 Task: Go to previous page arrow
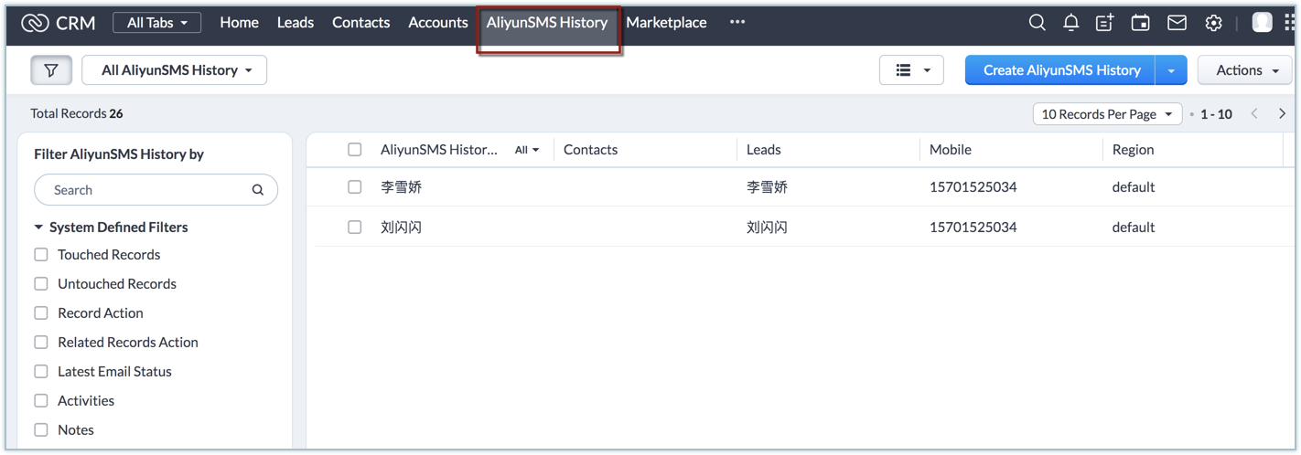click(1254, 114)
